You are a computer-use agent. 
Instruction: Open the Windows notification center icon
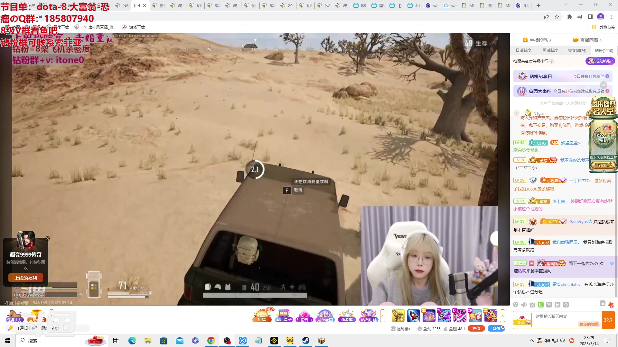click(607, 341)
